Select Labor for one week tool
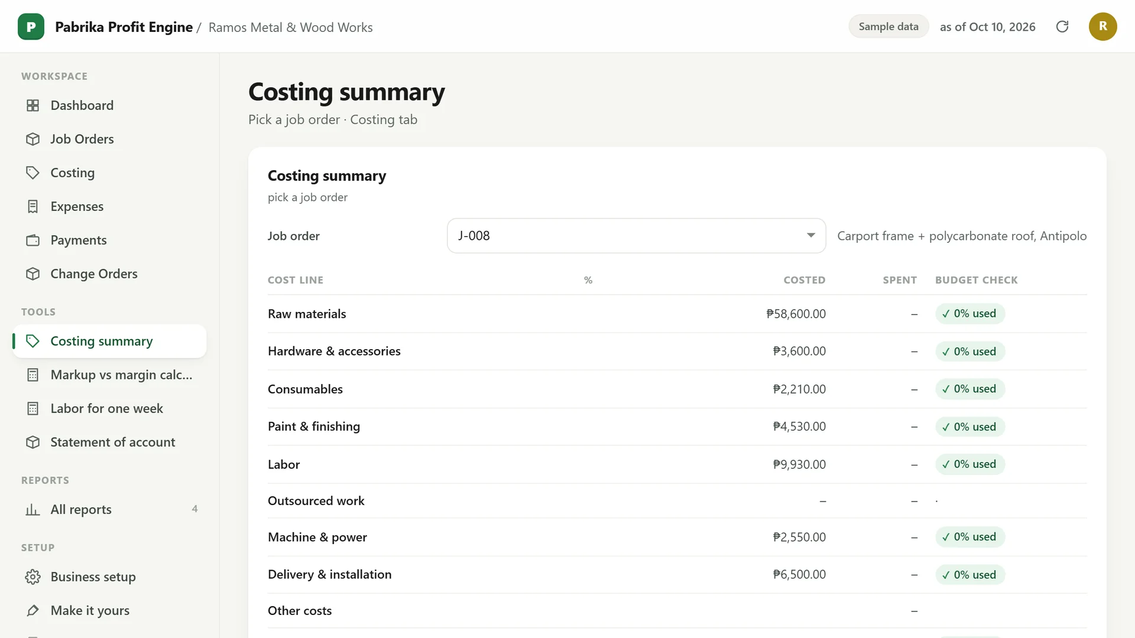 point(109,408)
